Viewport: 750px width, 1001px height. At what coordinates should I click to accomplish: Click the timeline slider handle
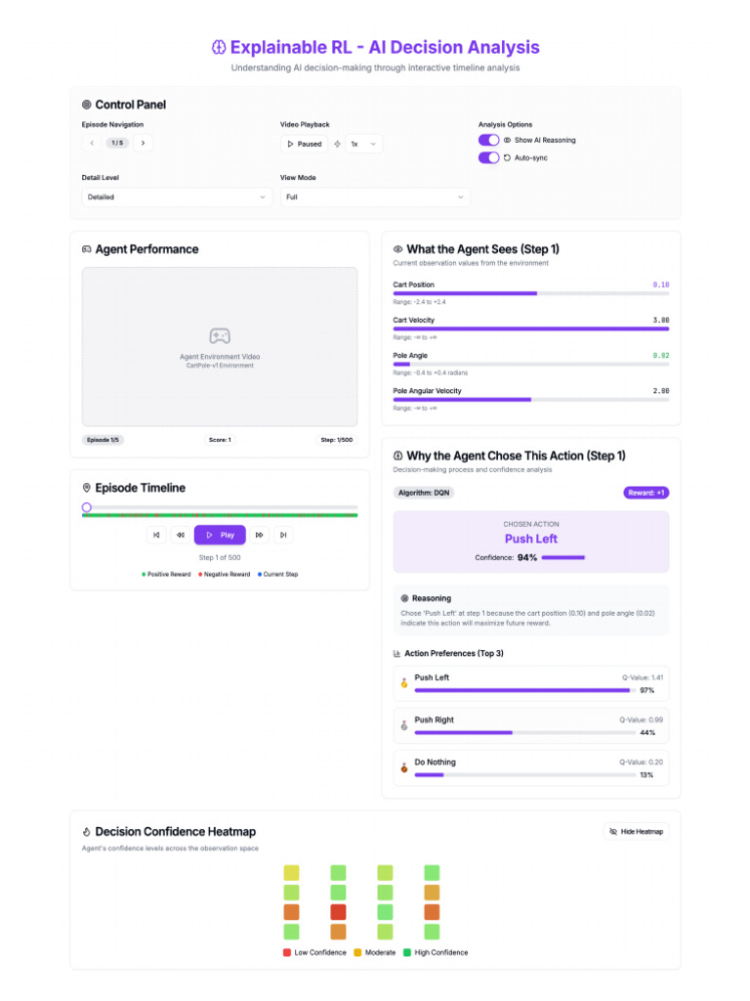tap(87, 507)
